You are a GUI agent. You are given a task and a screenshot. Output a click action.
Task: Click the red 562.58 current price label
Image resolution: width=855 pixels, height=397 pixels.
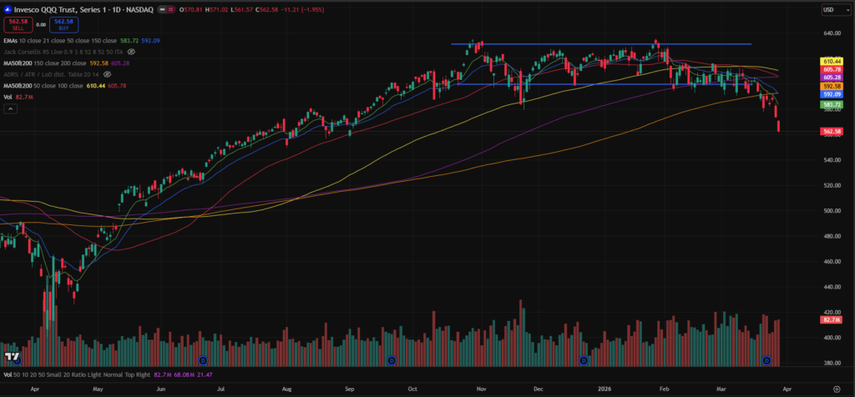[831, 131]
